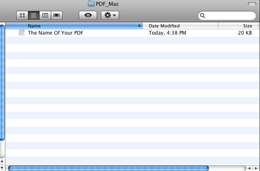Screen dimensions: 260x171
Task: Sort by Size column
Action: point(238,26)
